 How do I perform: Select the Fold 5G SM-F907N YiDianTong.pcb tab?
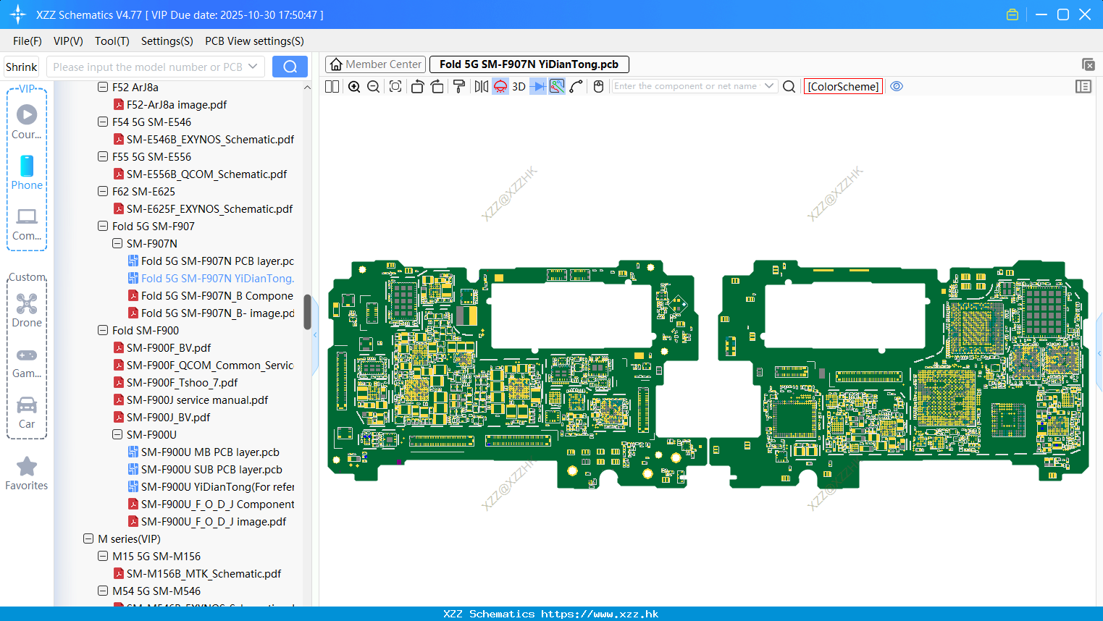coord(529,64)
